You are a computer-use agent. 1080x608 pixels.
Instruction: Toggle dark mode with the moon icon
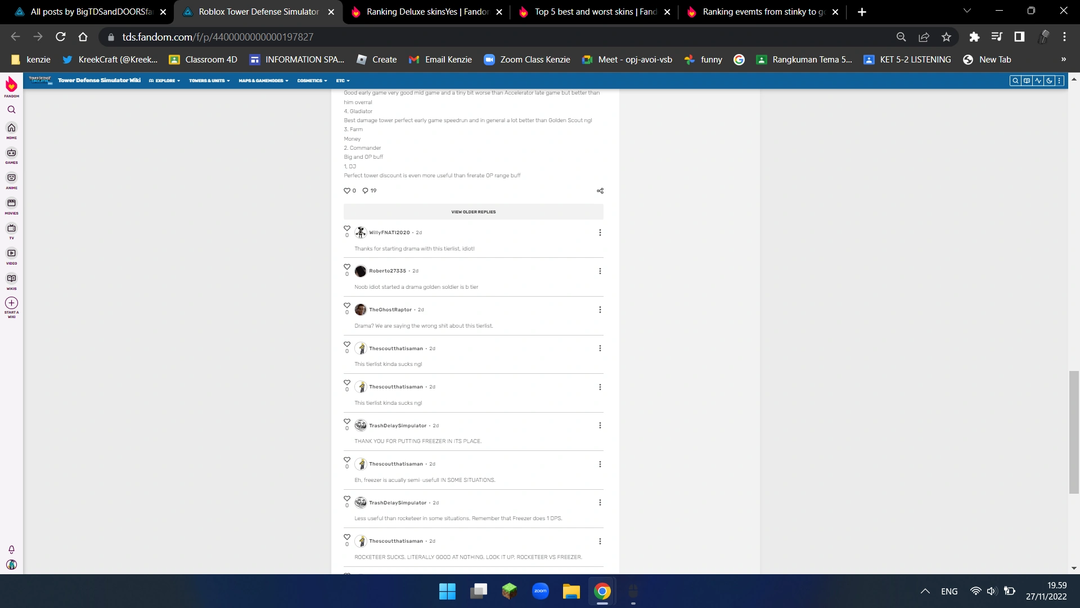coord(1049,81)
